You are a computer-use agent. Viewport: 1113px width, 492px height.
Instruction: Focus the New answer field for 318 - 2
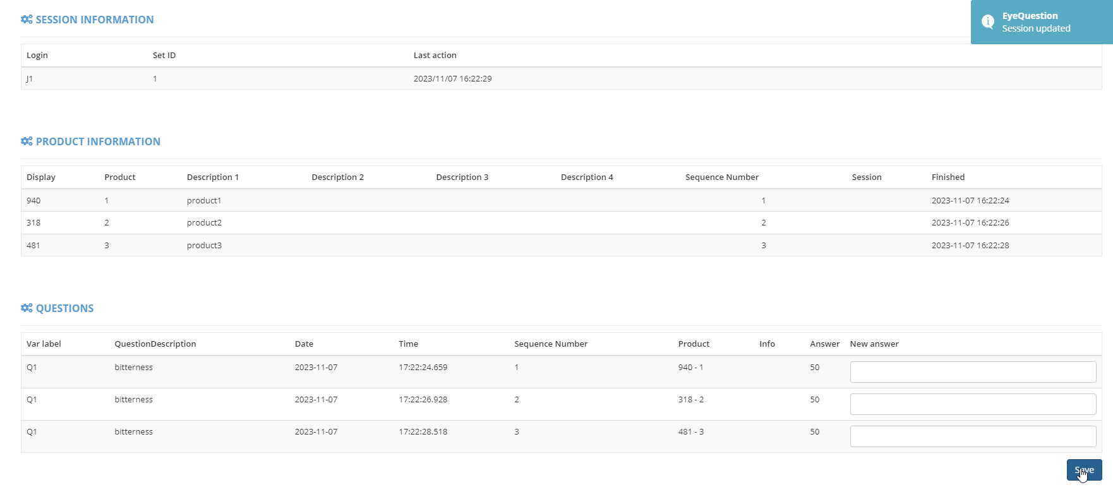point(972,404)
